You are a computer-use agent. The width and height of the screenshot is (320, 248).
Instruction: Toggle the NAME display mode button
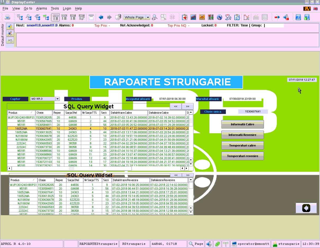[x=56, y=17]
